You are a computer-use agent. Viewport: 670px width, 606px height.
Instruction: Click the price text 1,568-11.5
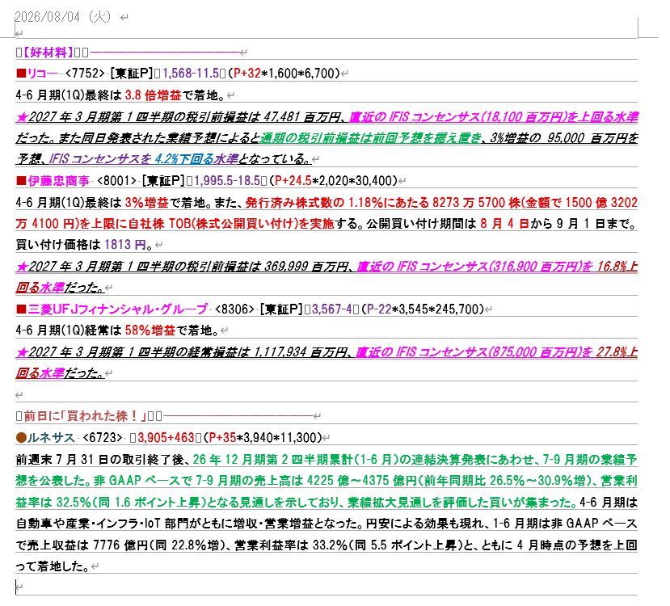pyautogui.click(x=191, y=74)
